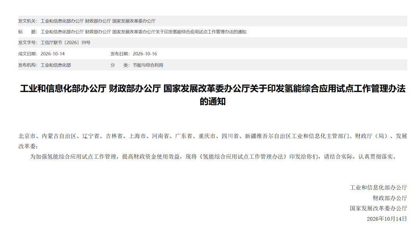Image resolution: width=420 pixels, height=232 pixels.
Task: Click the signature 国家发展改革委办公厅 at bottom right
Action: (x=378, y=208)
